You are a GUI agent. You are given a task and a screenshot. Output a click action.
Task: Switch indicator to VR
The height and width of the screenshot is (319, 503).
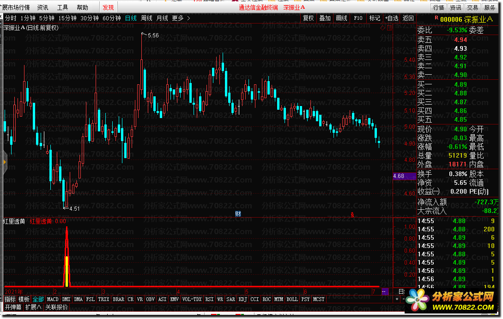point(140,299)
